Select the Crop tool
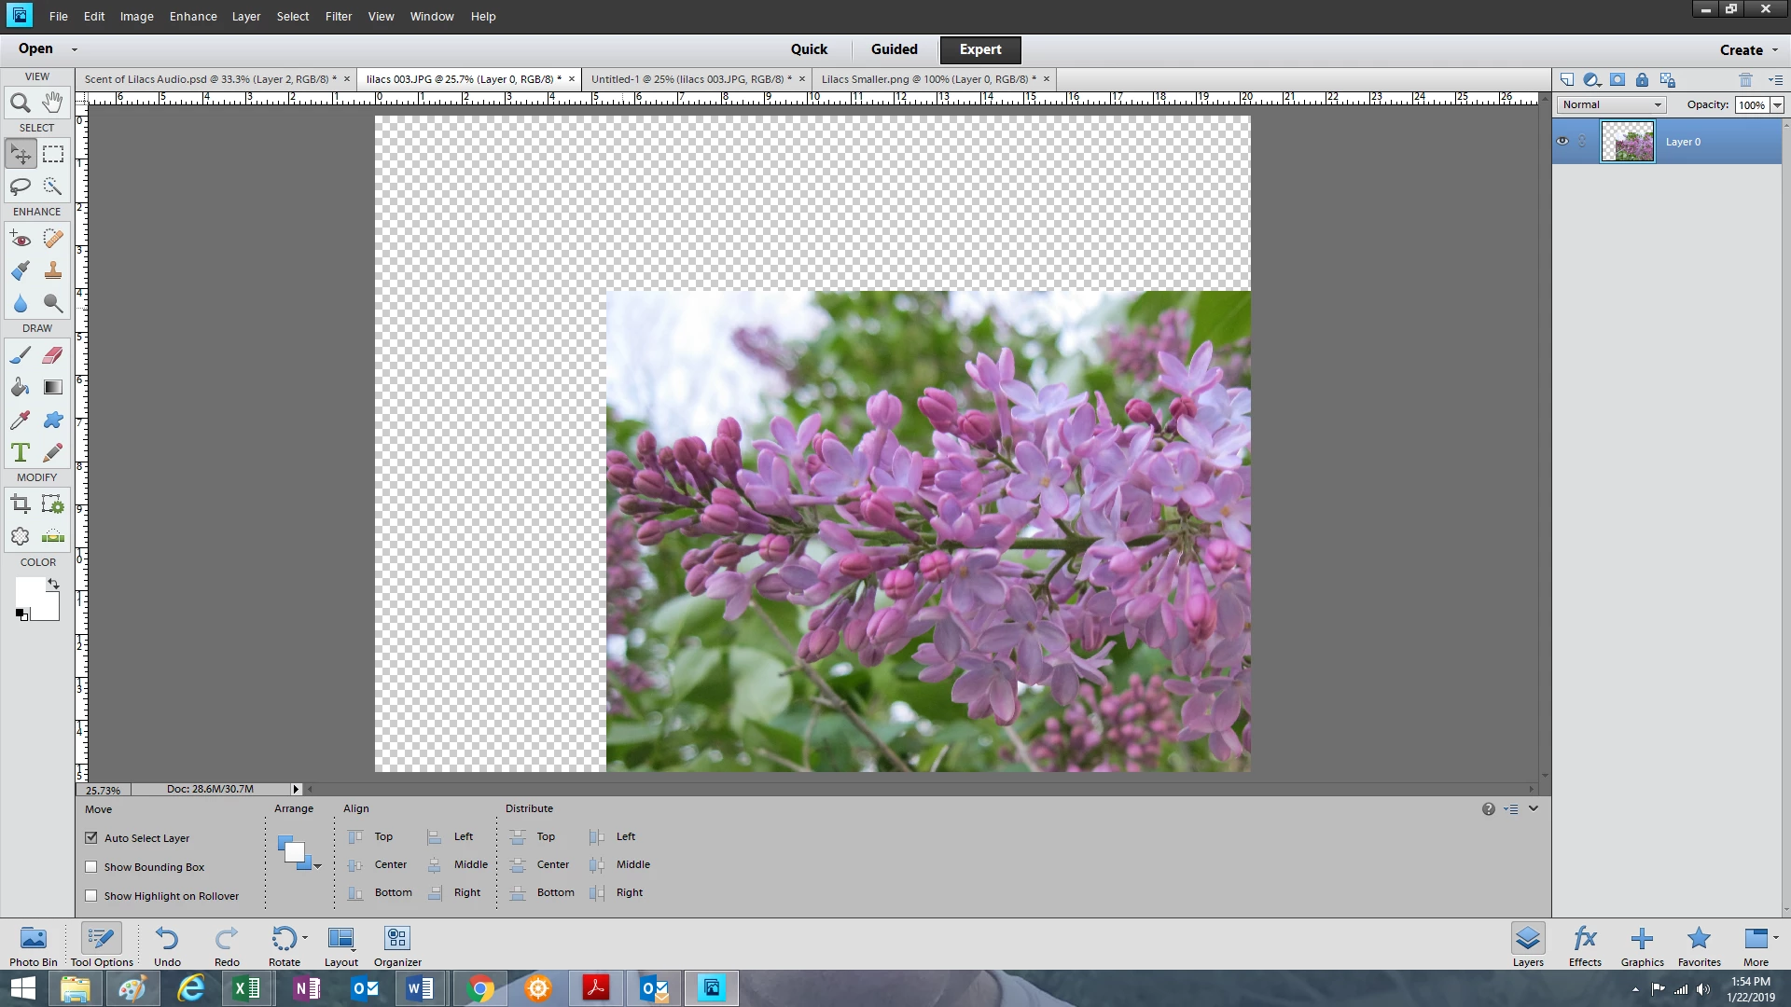This screenshot has height=1007, width=1791. [20, 504]
